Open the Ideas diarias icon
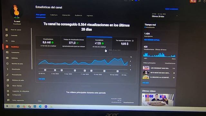 coord(8,86)
